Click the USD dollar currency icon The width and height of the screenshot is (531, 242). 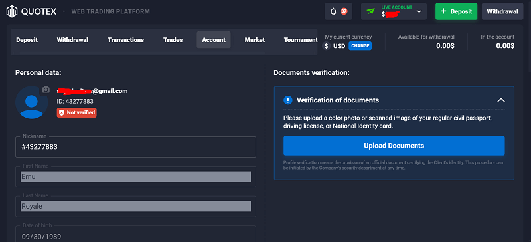pos(326,46)
